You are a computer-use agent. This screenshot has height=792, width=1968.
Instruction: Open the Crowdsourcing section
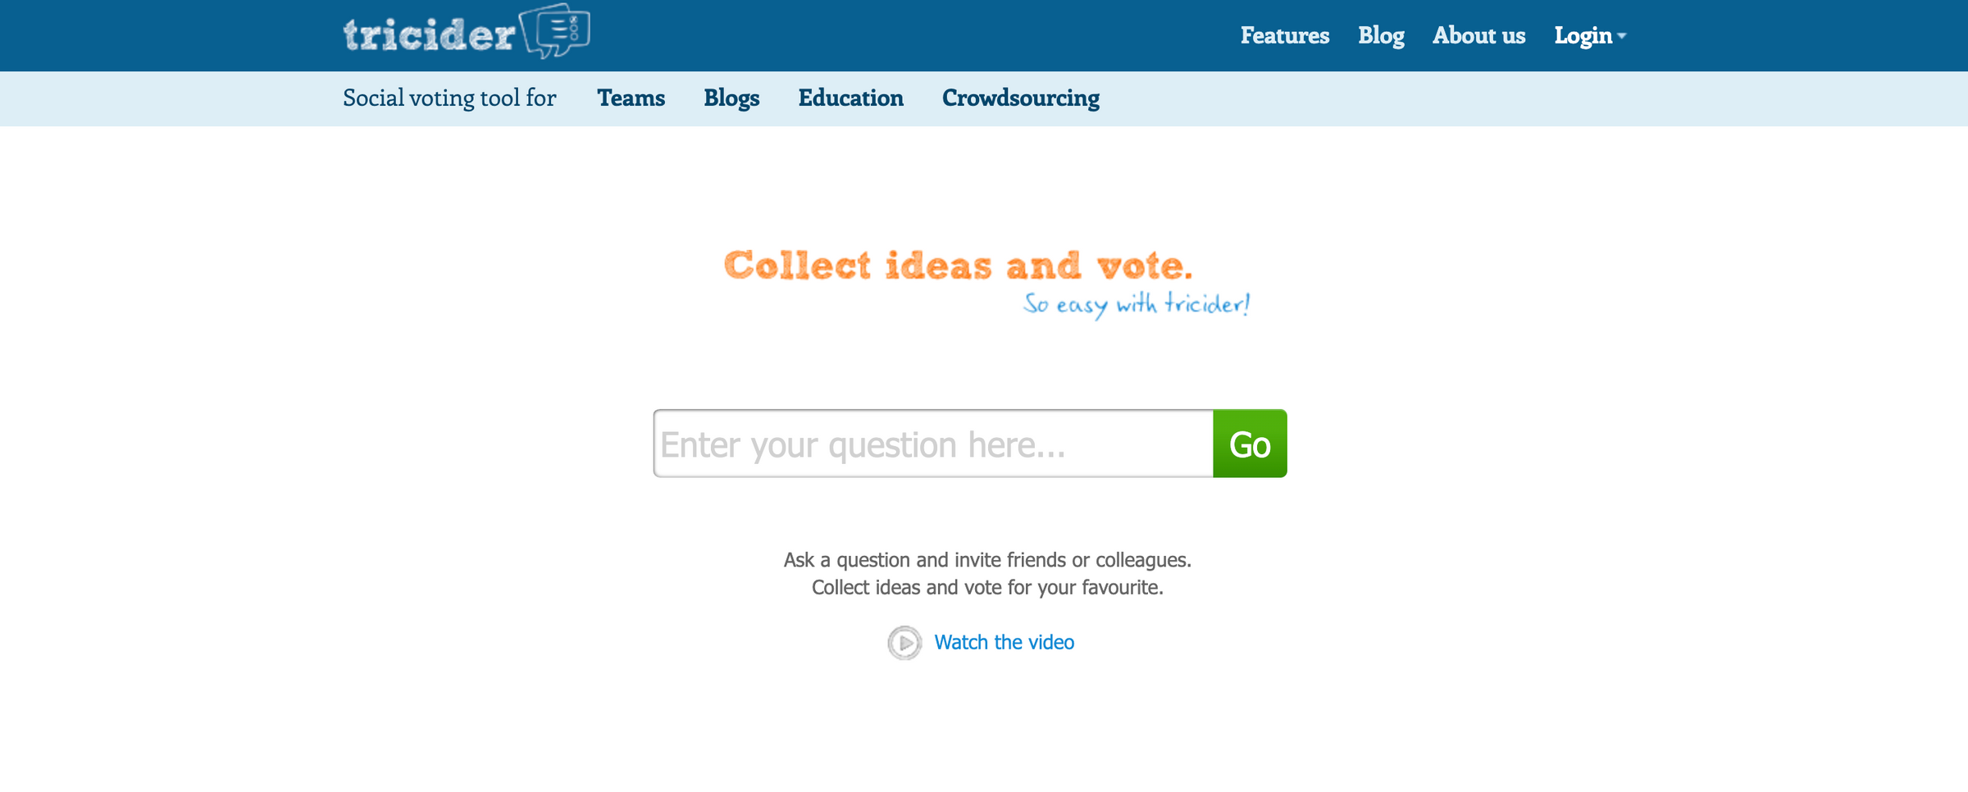pyautogui.click(x=1021, y=98)
